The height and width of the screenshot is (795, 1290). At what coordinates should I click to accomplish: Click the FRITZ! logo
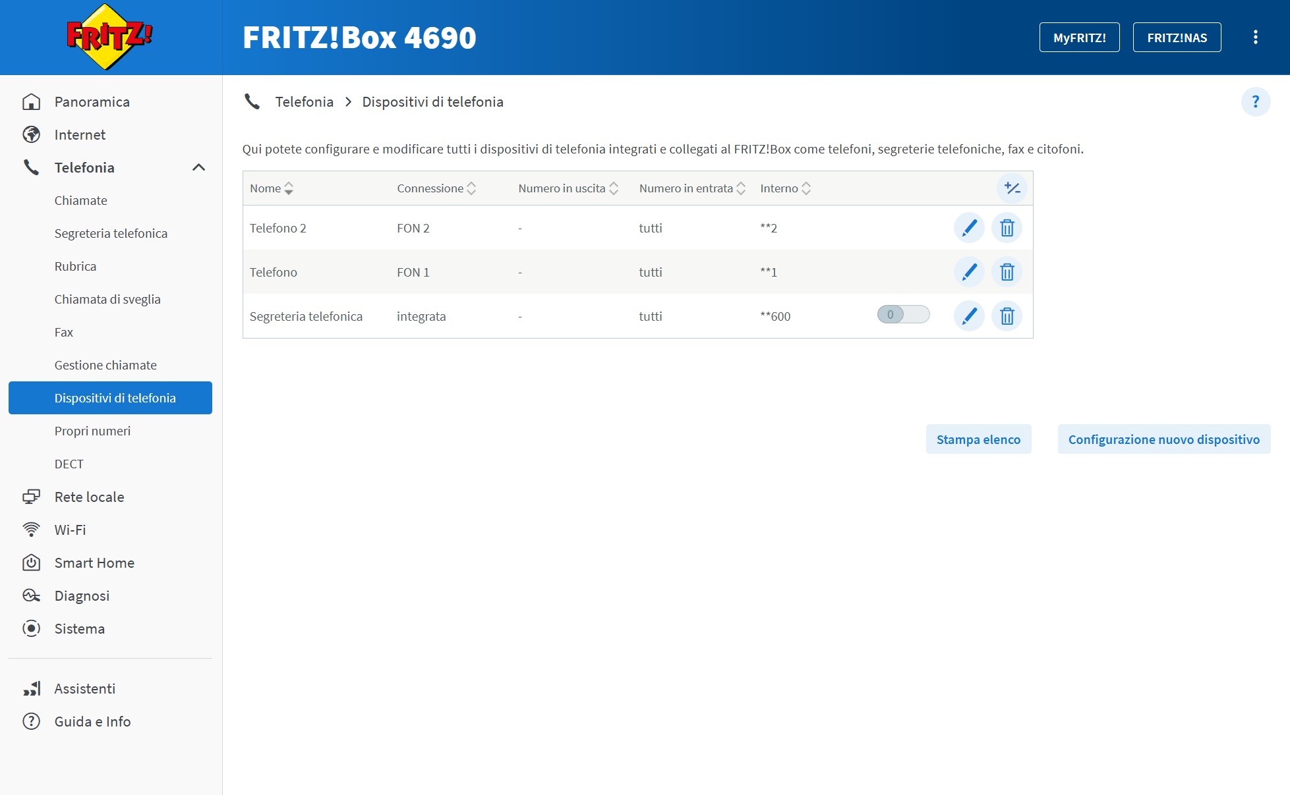(x=109, y=37)
